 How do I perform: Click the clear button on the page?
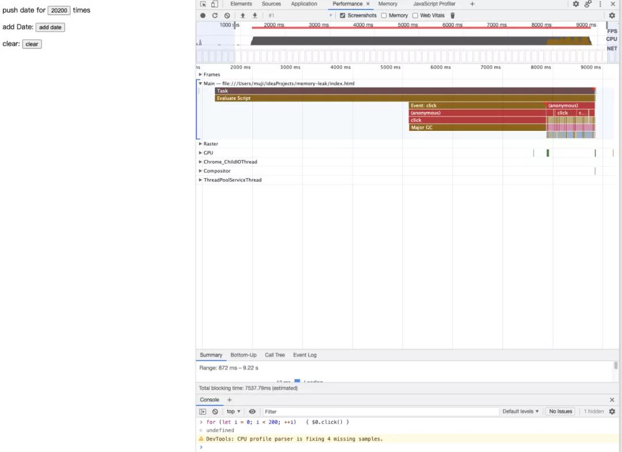(x=32, y=44)
